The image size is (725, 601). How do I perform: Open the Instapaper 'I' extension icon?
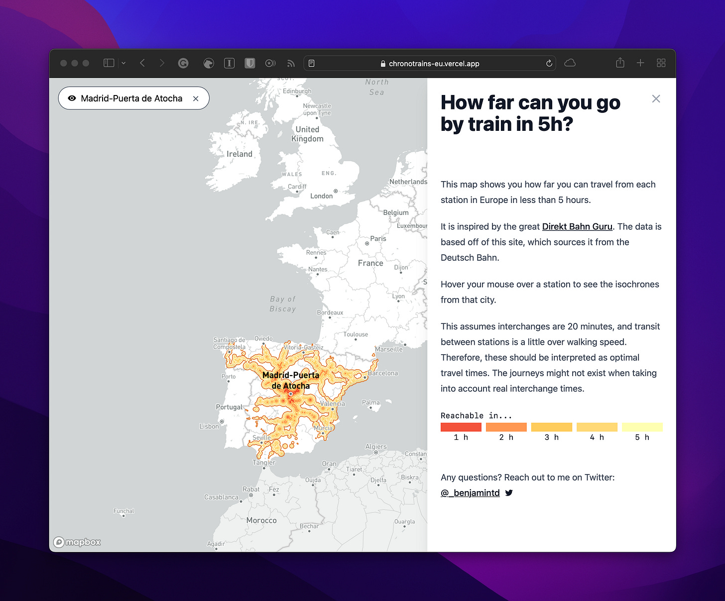tap(229, 63)
